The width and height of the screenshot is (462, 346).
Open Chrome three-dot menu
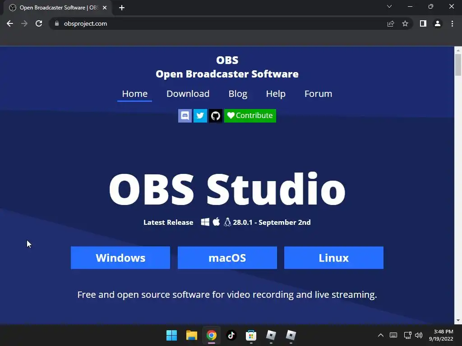point(452,23)
